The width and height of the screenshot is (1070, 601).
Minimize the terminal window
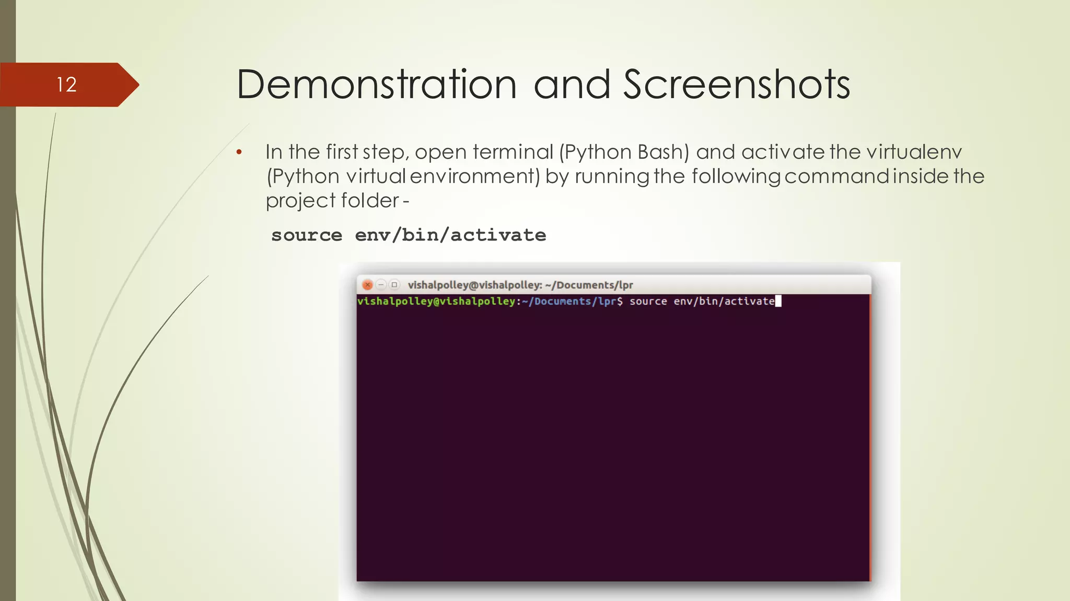381,285
